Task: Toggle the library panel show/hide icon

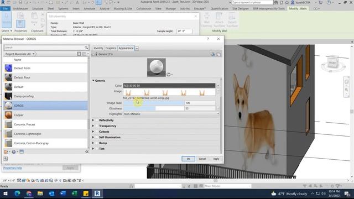Action: click(79, 54)
